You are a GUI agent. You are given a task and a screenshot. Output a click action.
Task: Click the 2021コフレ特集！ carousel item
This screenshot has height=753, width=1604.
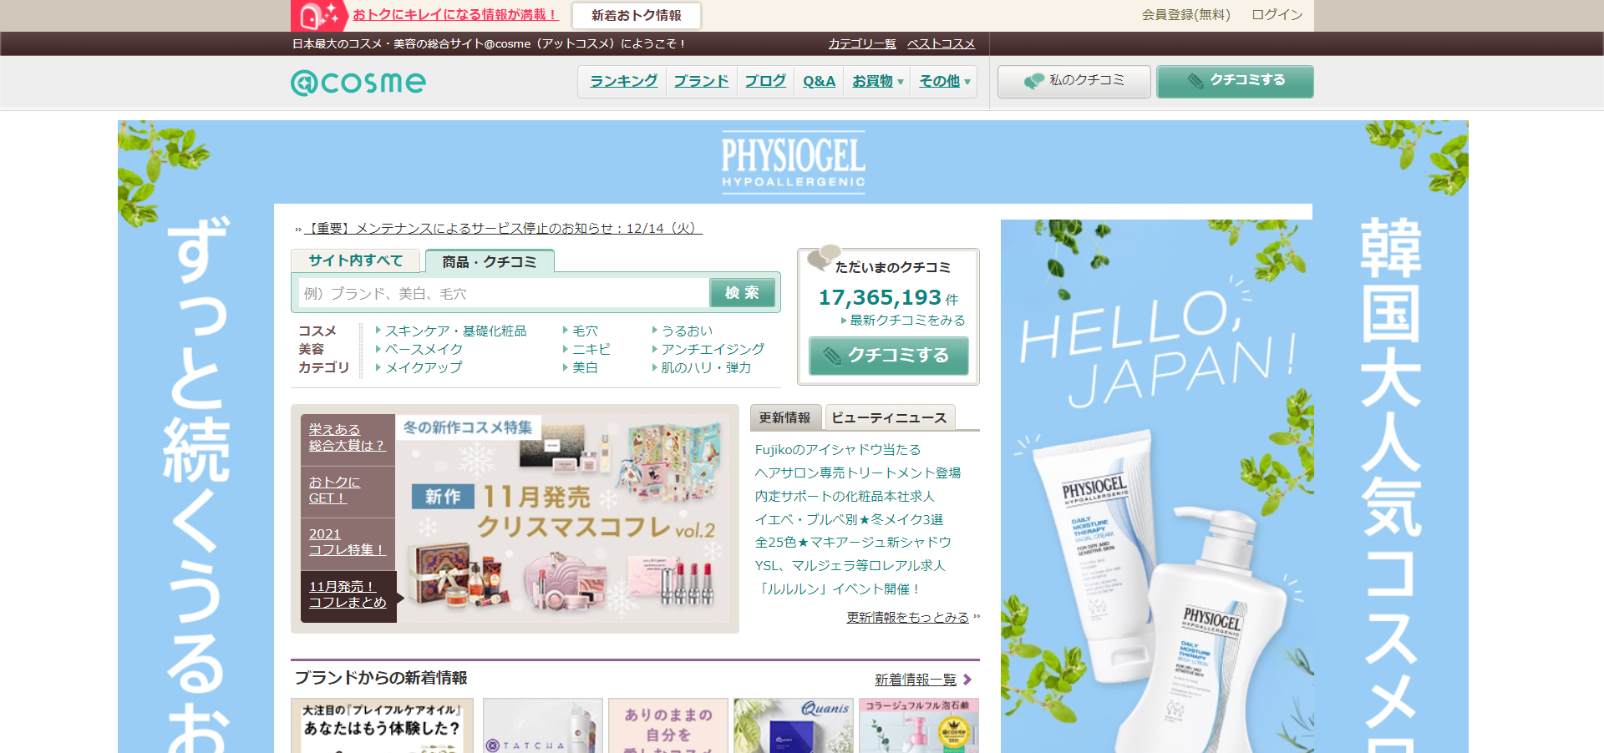(x=348, y=543)
